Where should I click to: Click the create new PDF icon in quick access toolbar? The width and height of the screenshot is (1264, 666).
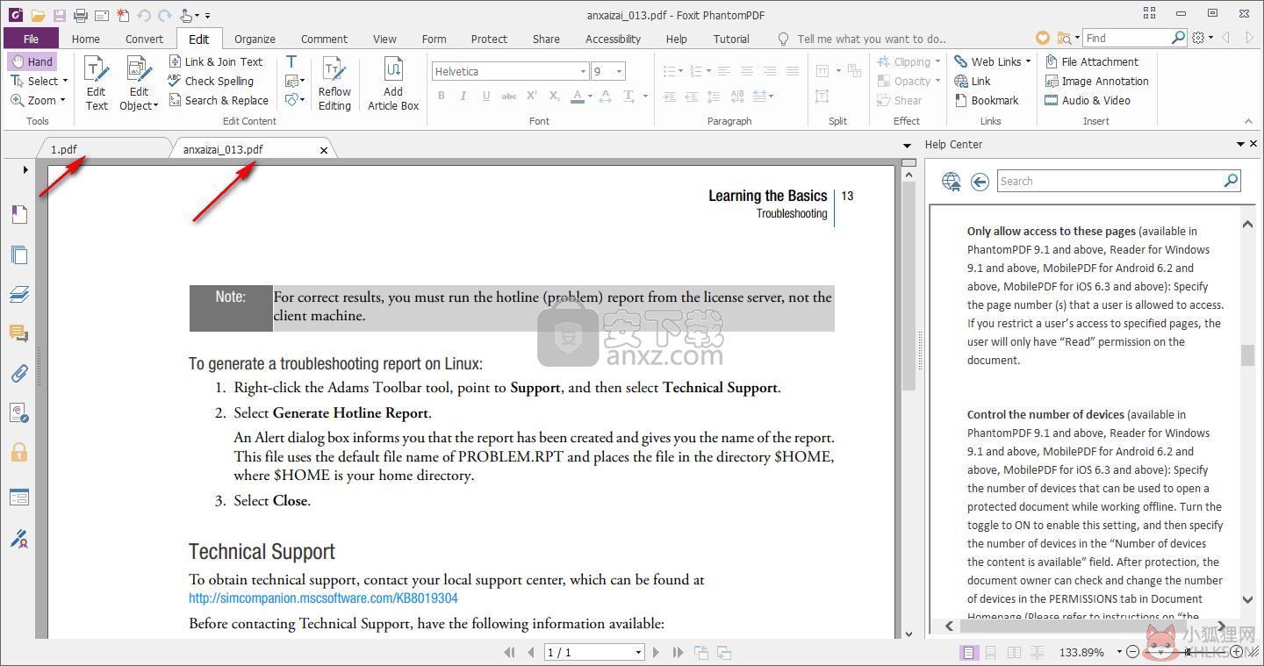point(122,15)
